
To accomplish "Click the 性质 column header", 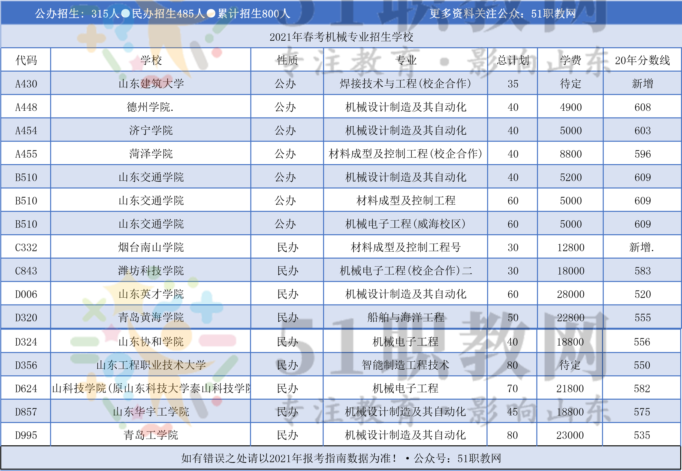I will [x=287, y=60].
